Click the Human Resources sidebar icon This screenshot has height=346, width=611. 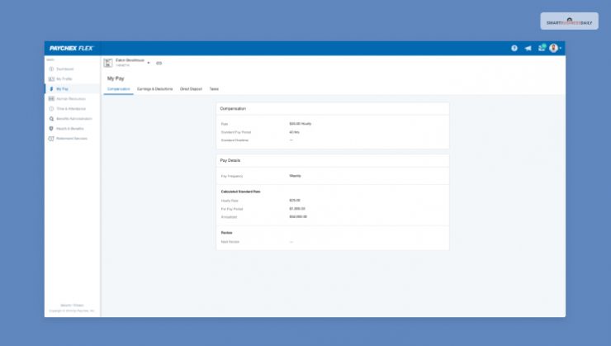pos(51,98)
